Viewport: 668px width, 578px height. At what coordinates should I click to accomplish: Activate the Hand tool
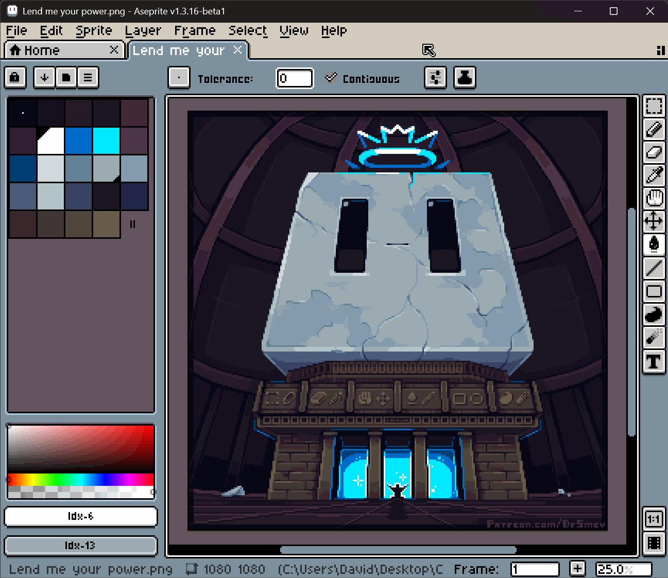(654, 198)
